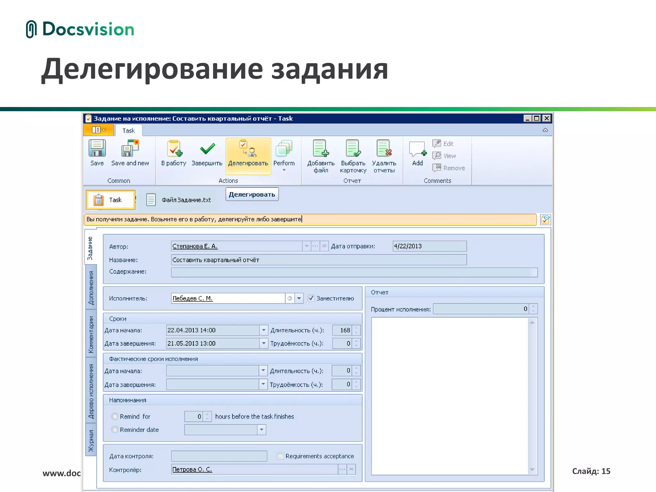Open 'Контролёр' selection ellipsis button
The image size is (656, 492).
pyautogui.click(x=342, y=469)
